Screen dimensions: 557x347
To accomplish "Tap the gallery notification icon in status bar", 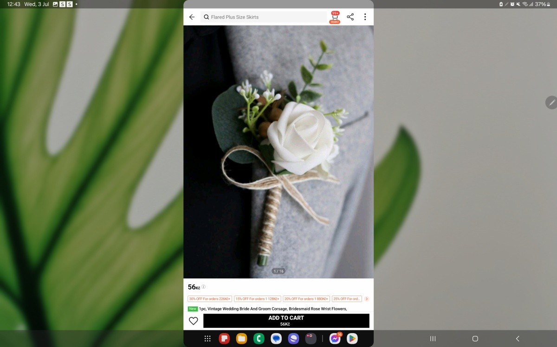I will [55, 4].
